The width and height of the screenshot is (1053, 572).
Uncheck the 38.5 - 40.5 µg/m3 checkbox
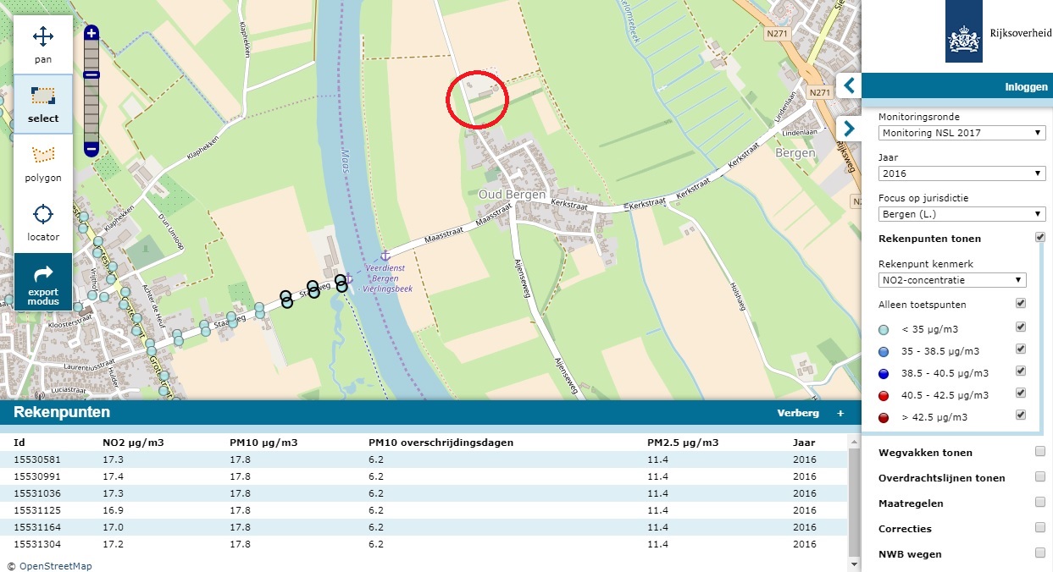(x=1021, y=371)
